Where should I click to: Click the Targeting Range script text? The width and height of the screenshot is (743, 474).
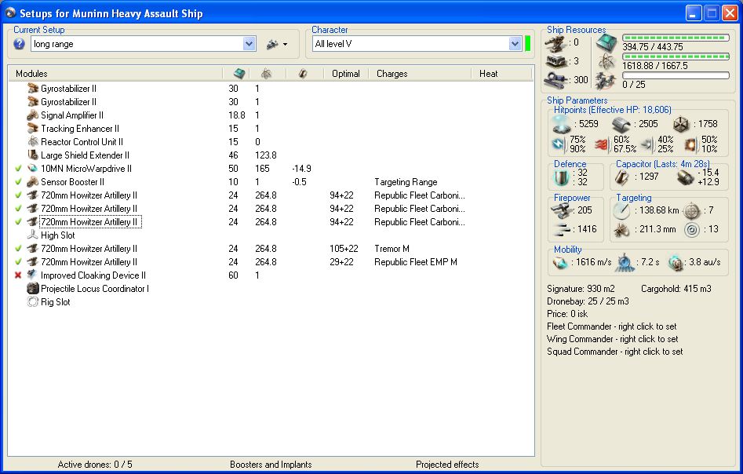[406, 182]
